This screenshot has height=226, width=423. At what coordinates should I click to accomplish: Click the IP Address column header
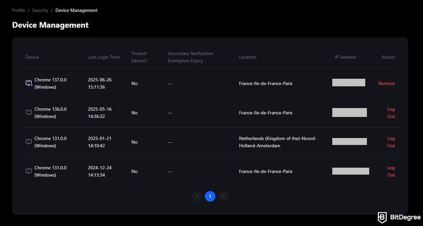346,57
